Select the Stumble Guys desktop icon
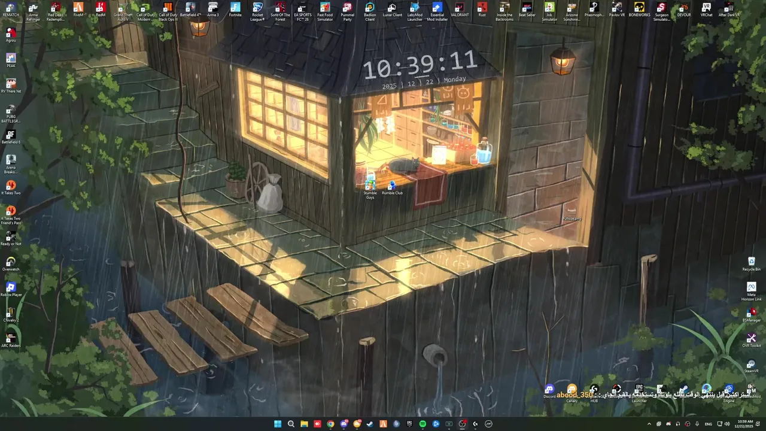Image resolution: width=766 pixels, height=431 pixels. click(370, 189)
